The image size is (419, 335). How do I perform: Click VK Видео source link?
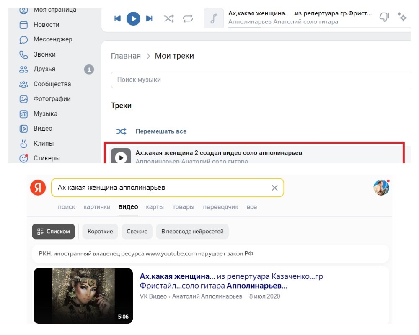pos(153,296)
